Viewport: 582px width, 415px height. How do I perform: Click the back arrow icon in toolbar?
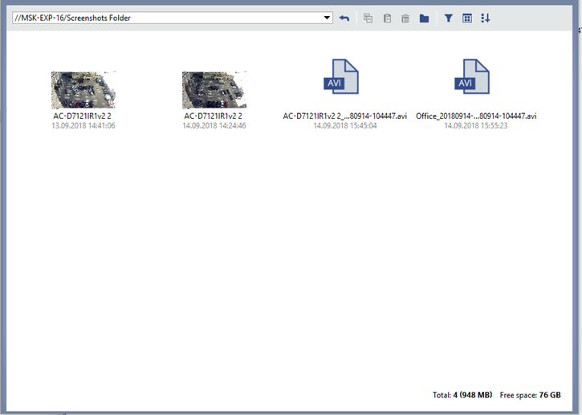pos(344,18)
